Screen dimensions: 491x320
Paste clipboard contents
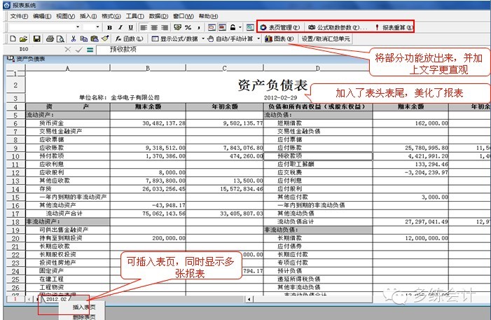(95, 39)
